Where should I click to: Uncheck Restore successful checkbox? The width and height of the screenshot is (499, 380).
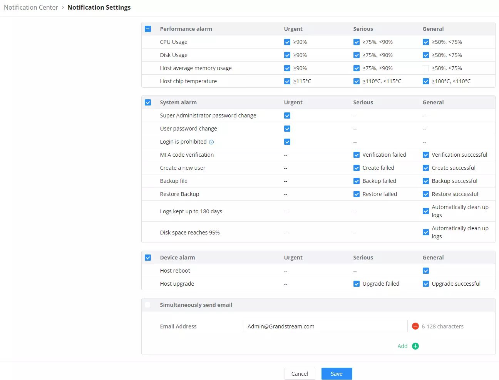426,194
